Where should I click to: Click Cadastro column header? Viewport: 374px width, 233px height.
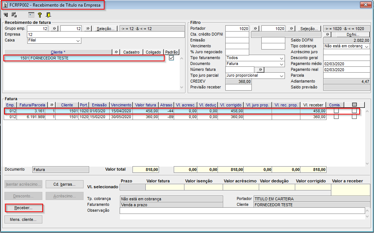131,52
